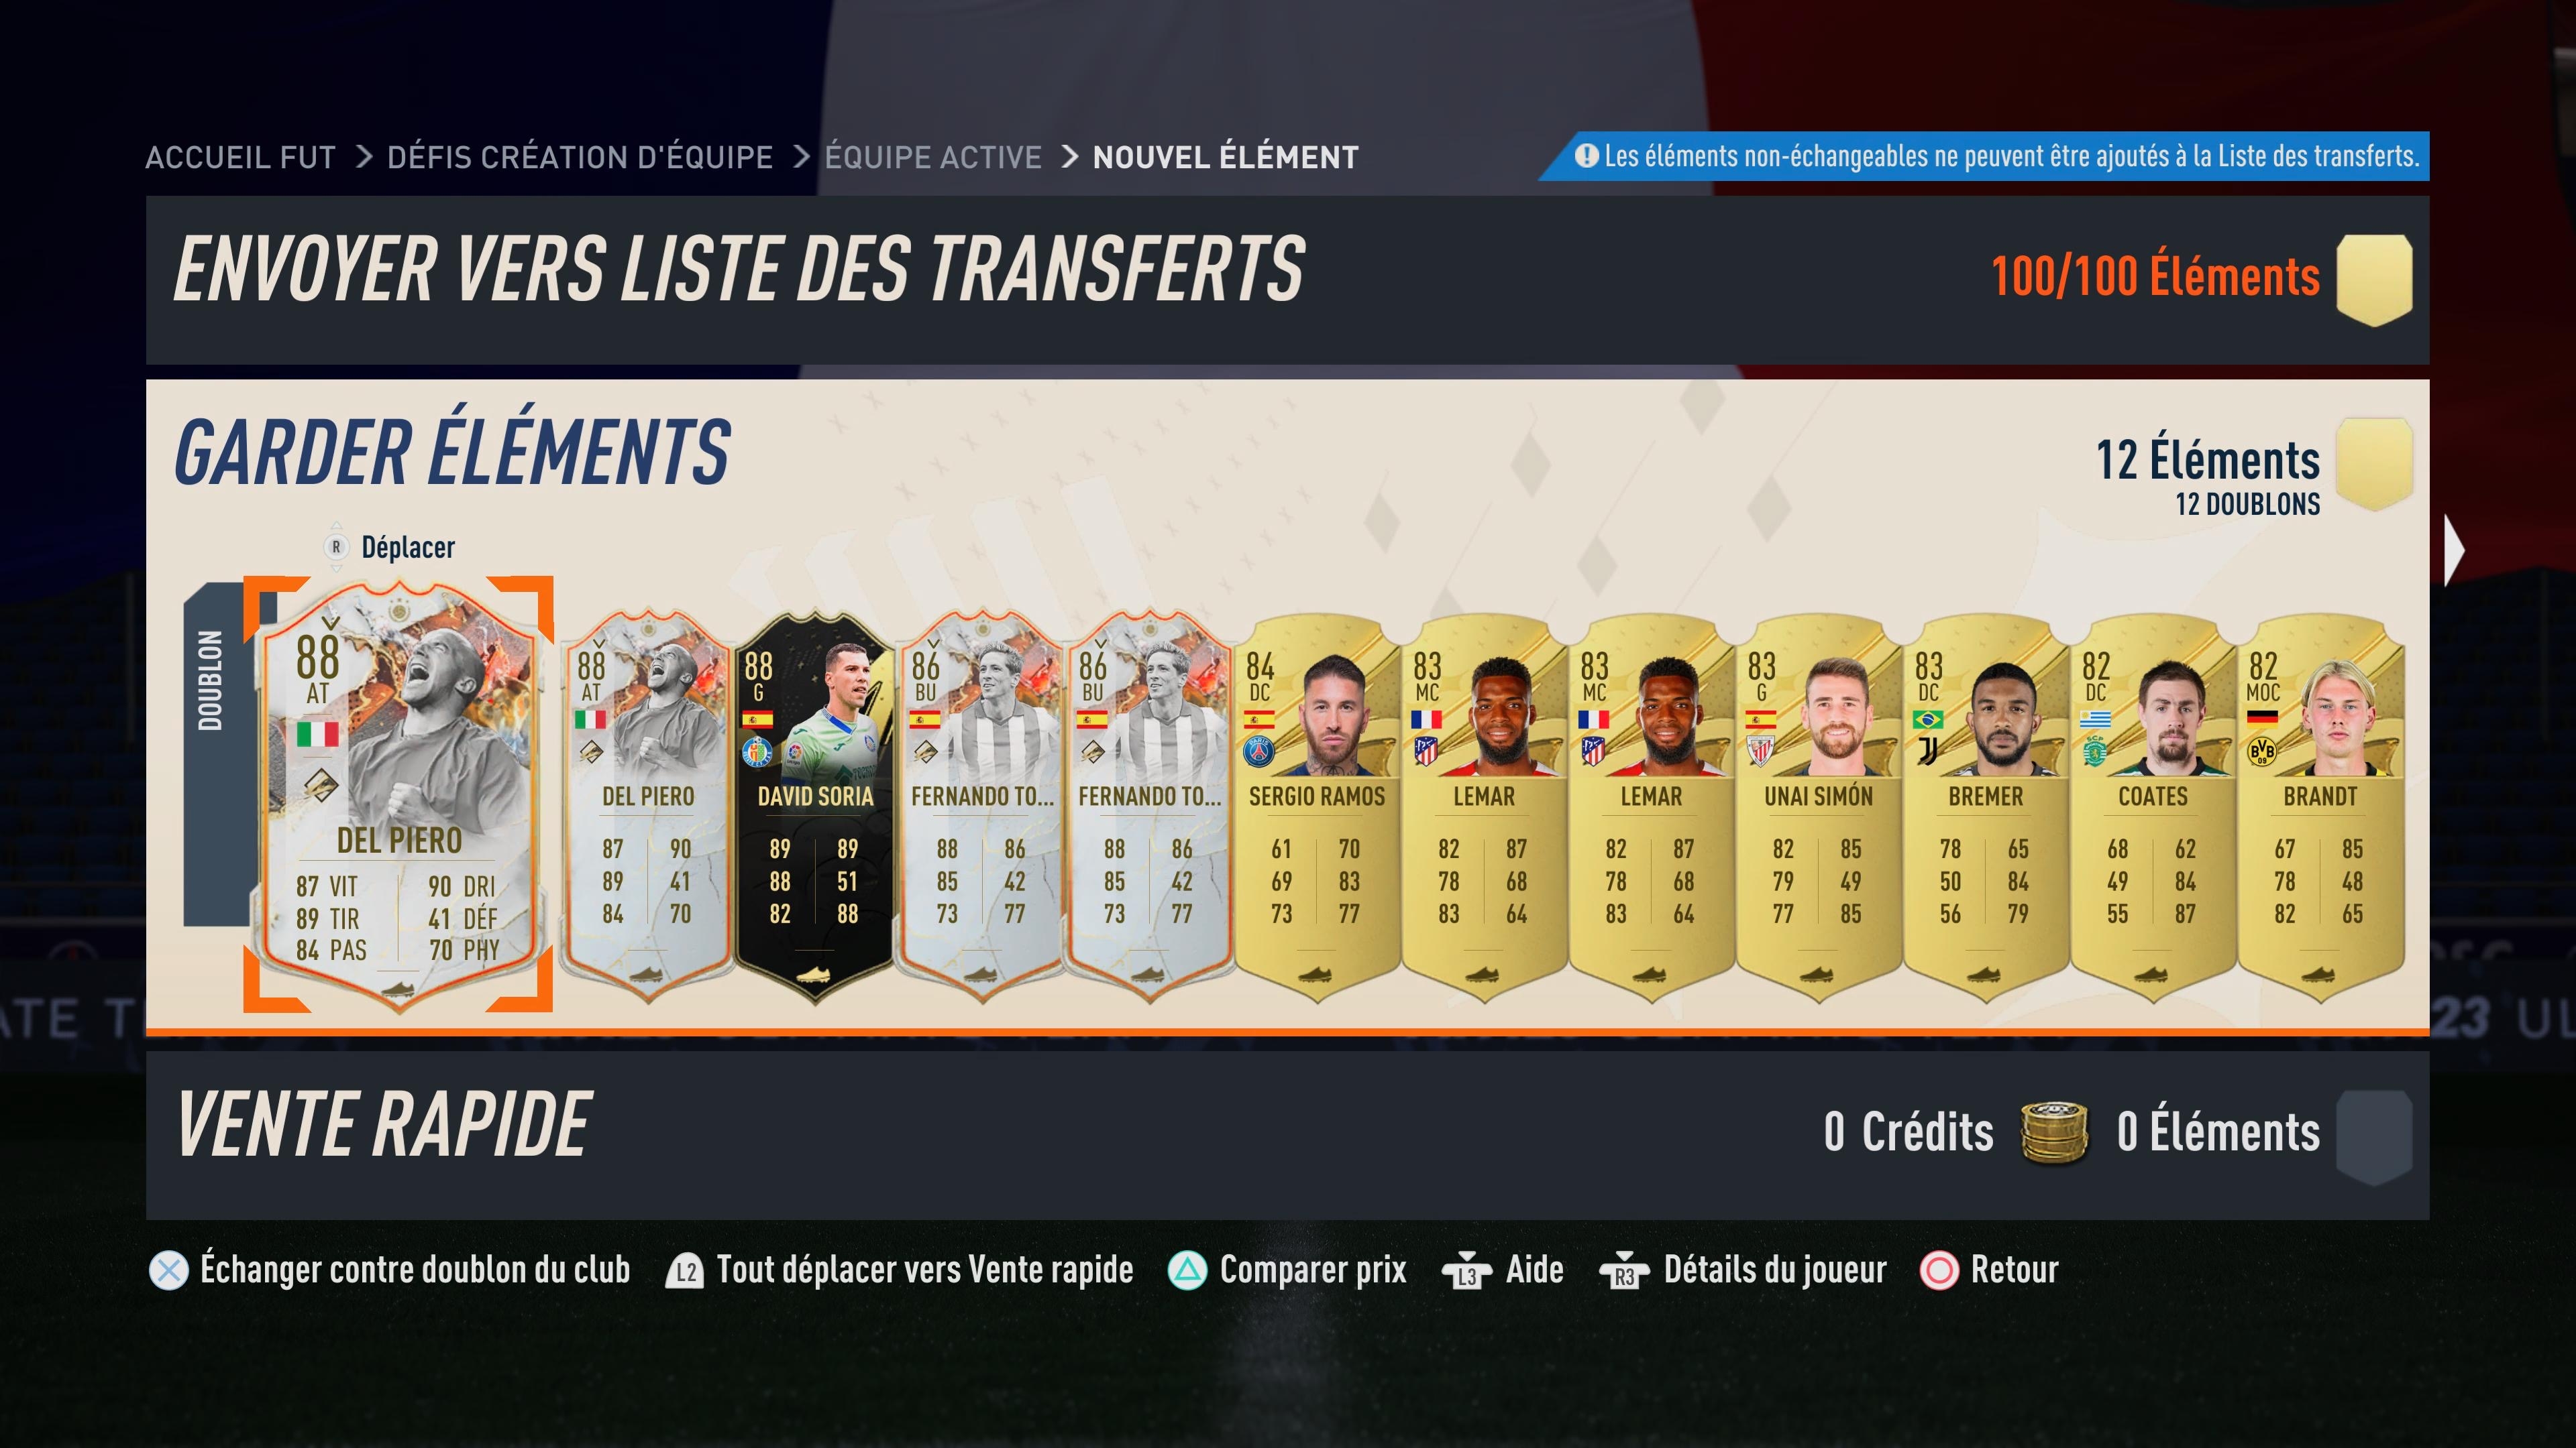This screenshot has height=1448, width=2576.
Task: Click the cross button icon for Échanger contre doublon
Action: [x=168, y=1271]
